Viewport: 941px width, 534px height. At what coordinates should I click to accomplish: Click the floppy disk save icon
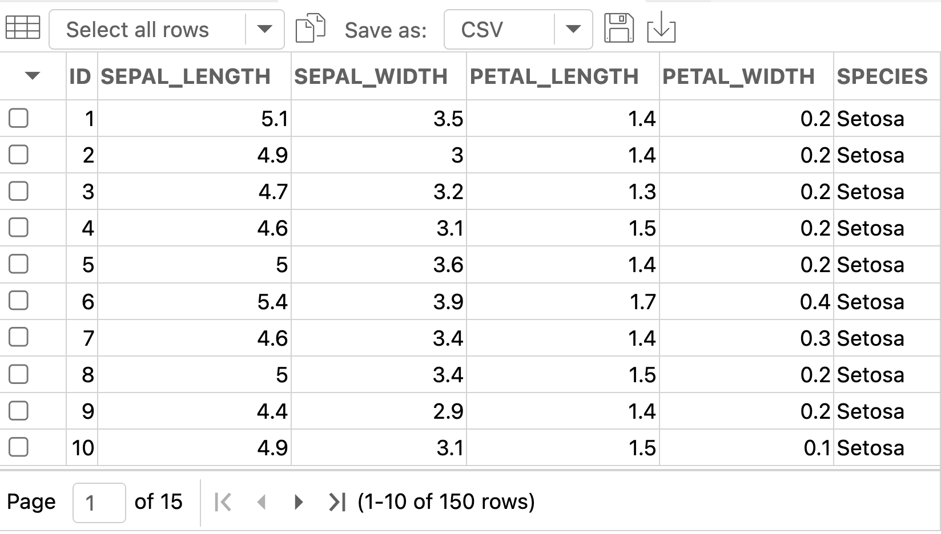(x=619, y=28)
